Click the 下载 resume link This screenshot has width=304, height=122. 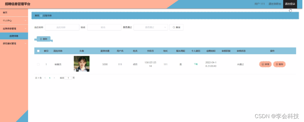click(196, 64)
